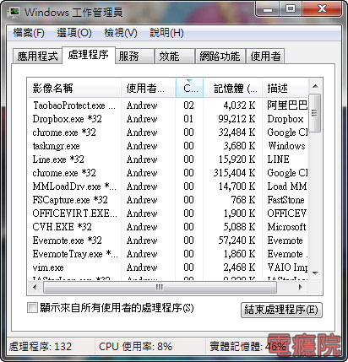This screenshot has width=348, height=362.
Task: Sort by 描述 column header
Action: (x=285, y=89)
